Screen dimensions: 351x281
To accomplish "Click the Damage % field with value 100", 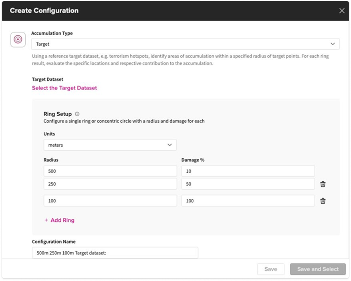I will (248, 201).
